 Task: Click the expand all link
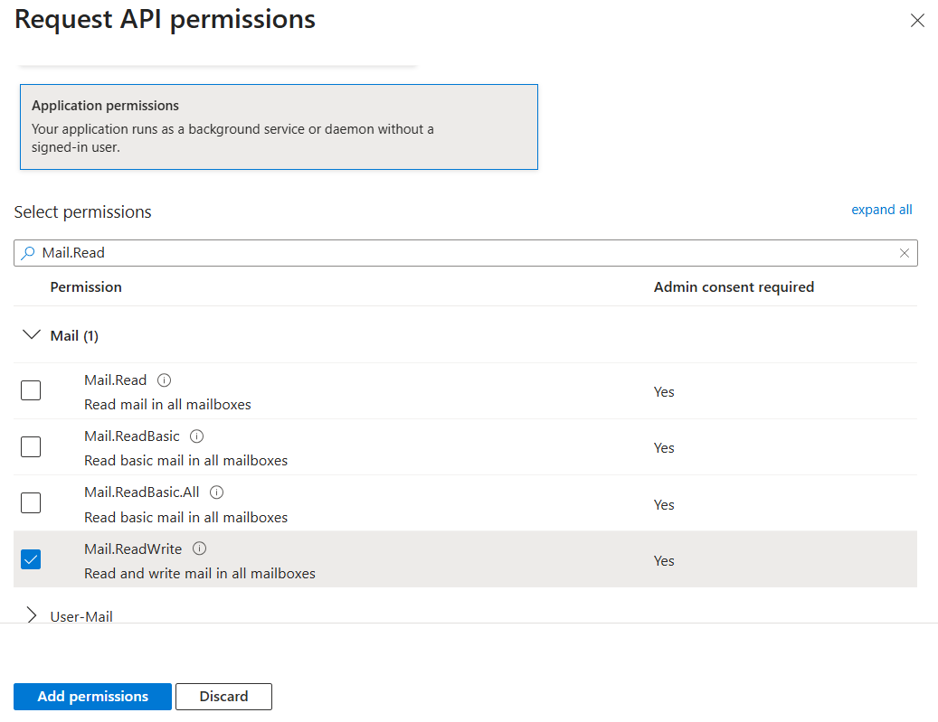pyautogui.click(x=881, y=210)
